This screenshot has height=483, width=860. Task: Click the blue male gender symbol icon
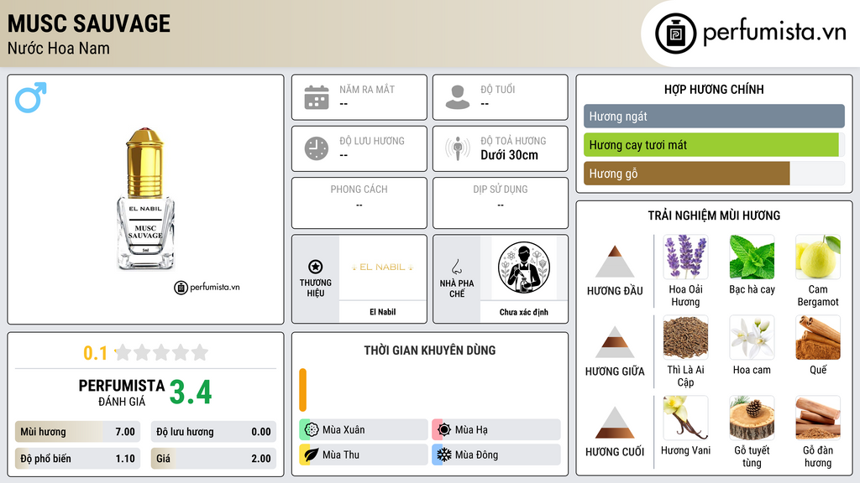[31, 97]
